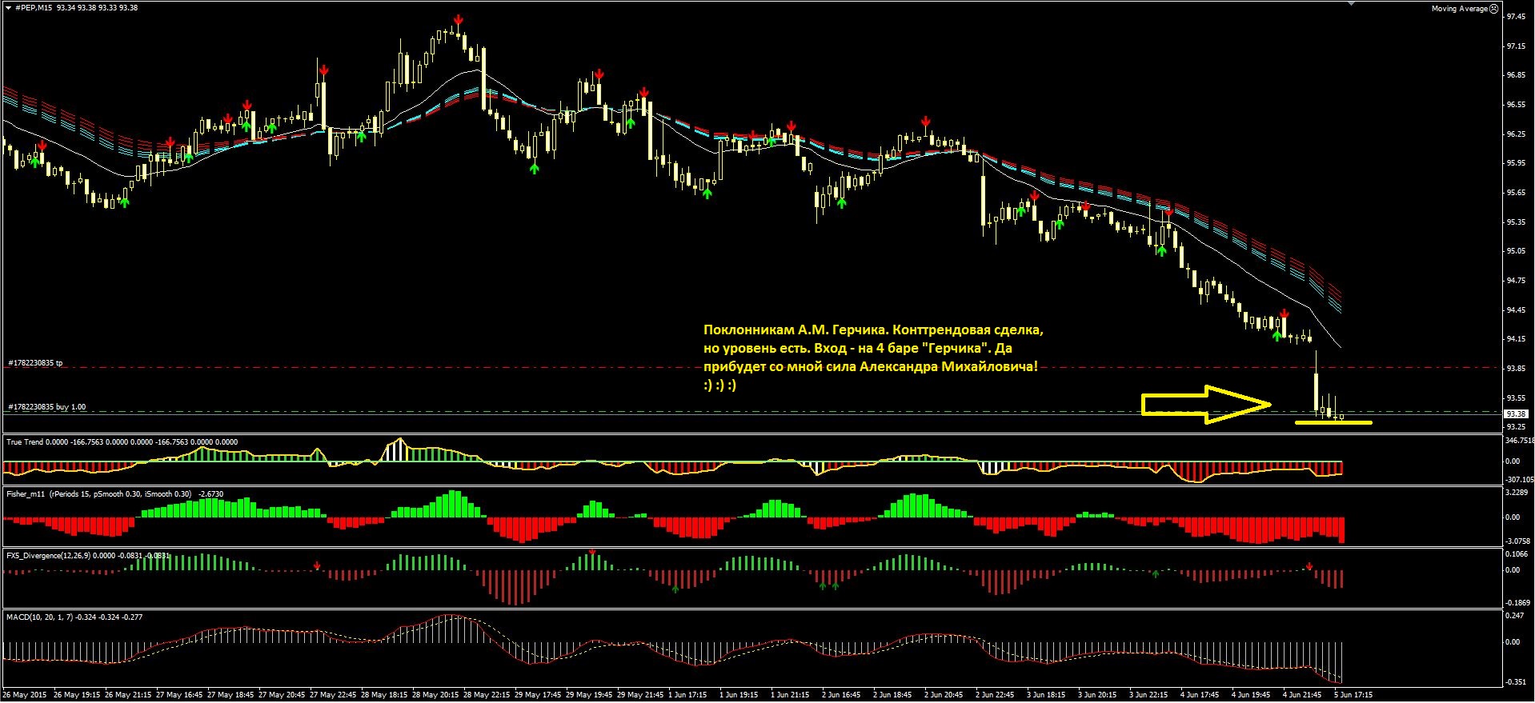Click the 93.25 price scale value
Viewport: 1535px width, 703px height.
tap(1515, 426)
